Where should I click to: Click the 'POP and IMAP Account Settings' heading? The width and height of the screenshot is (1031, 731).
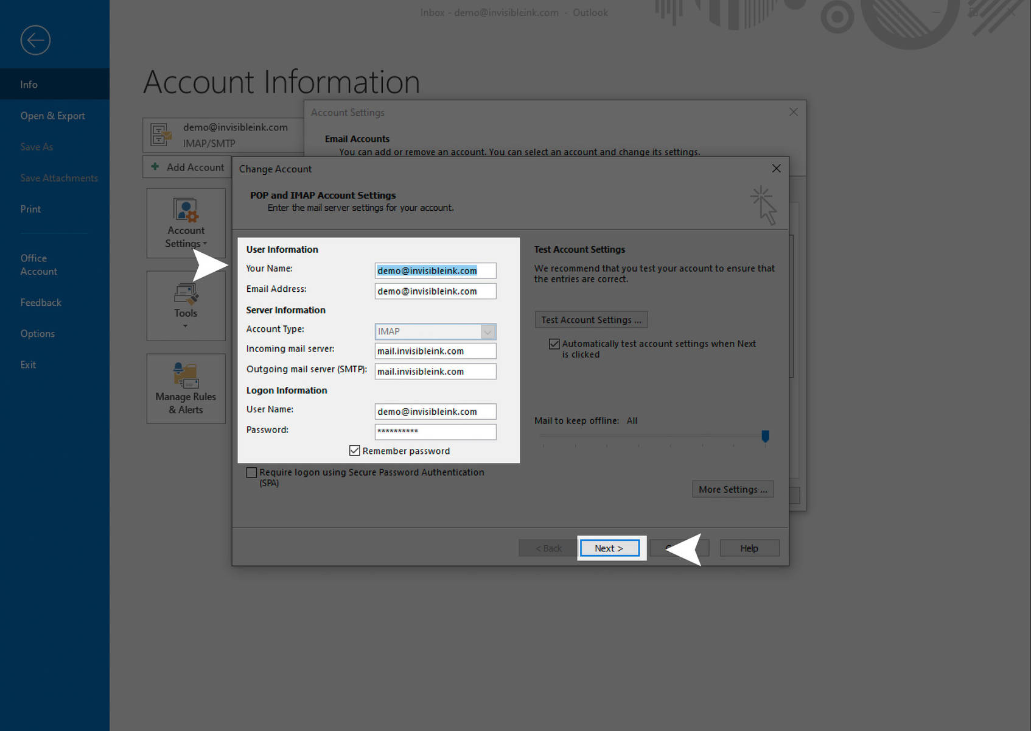point(323,196)
